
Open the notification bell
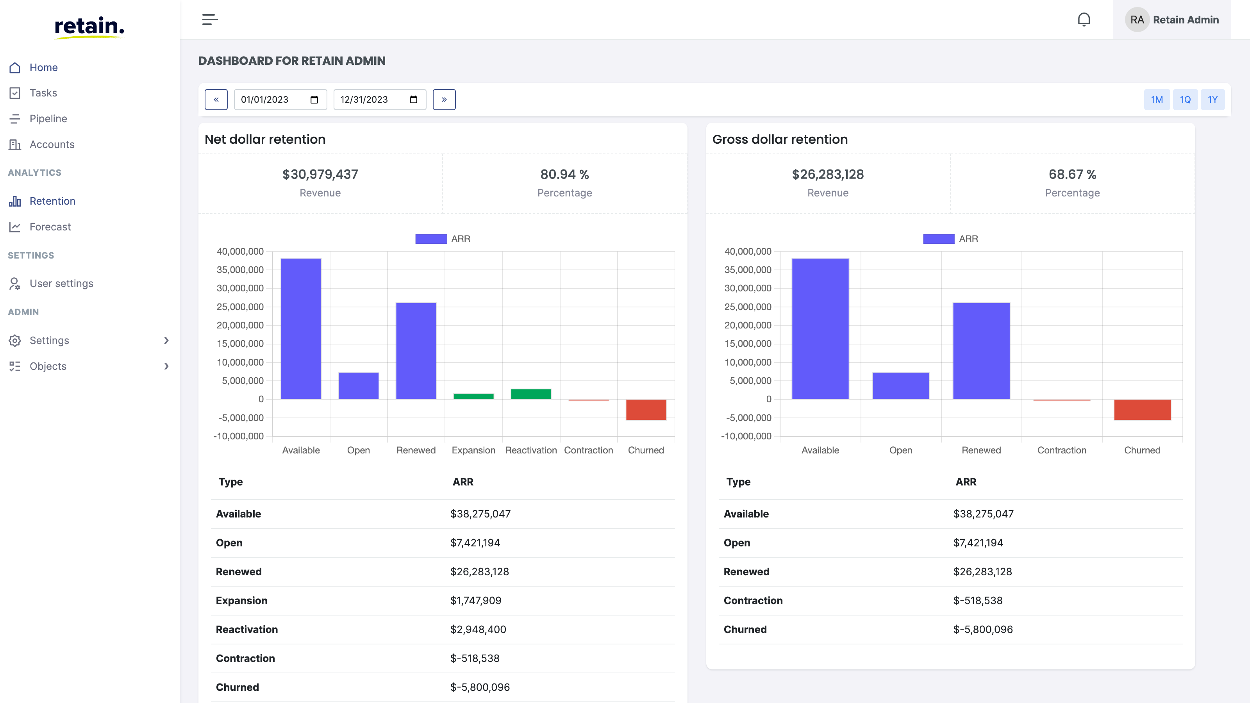click(x=1084, y=20)
